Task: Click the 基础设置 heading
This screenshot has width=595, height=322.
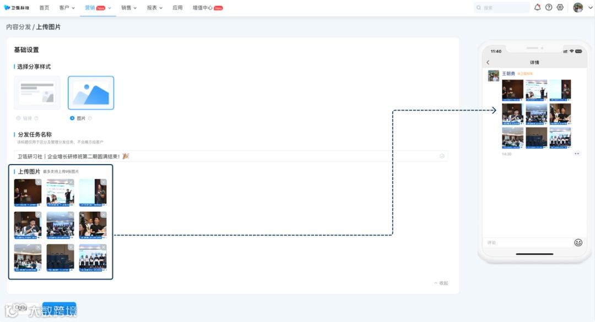Action: point(26,50)
